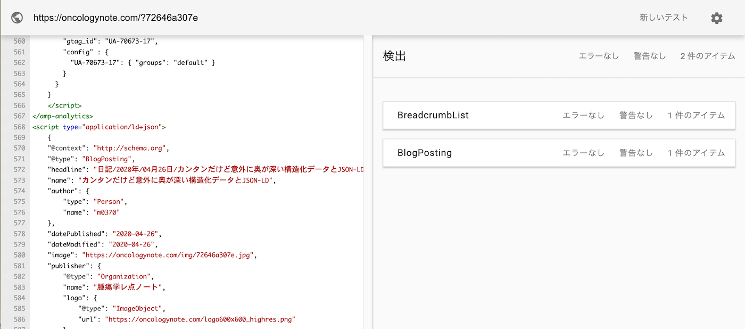Click the globe icon beside the URL
Image resolution: width=745 pixels, height=329 pixels.
pos(16,18)
